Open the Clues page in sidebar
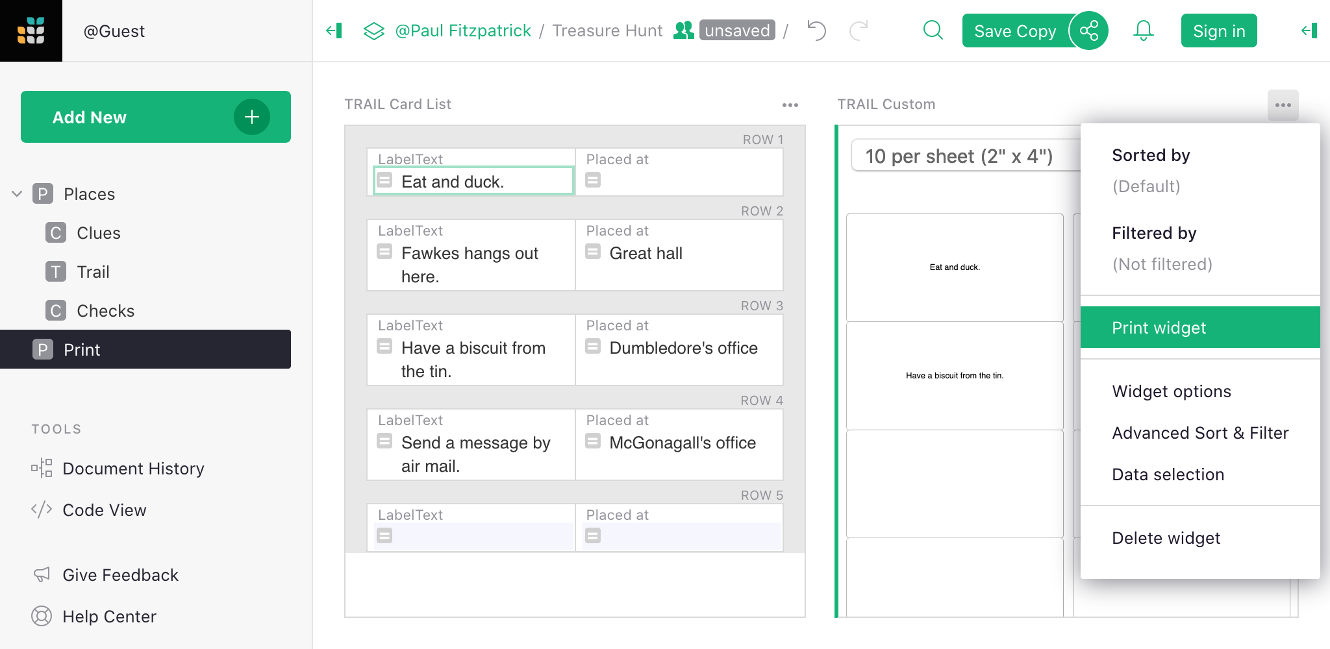The width and height of the screenshot is (1330, 649). 98,233
